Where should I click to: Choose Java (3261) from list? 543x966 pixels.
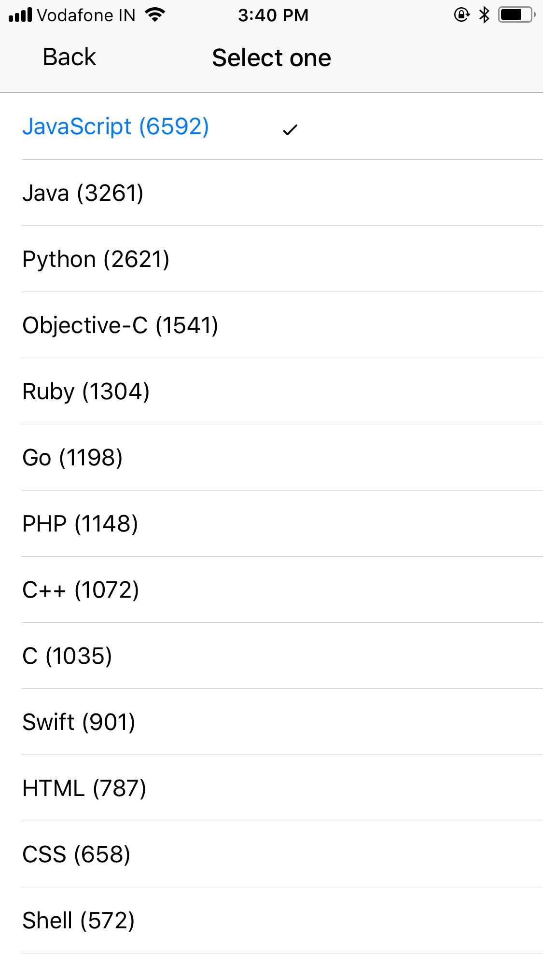pyautogui.click(x=83, y=193)
